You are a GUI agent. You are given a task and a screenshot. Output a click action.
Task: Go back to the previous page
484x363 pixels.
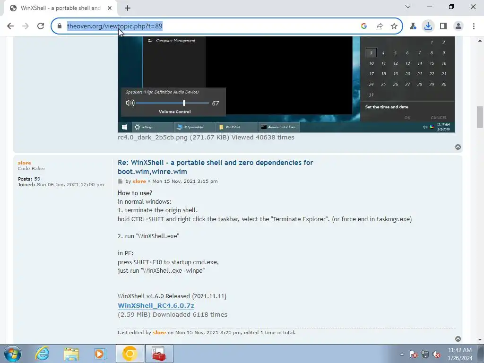10,26
